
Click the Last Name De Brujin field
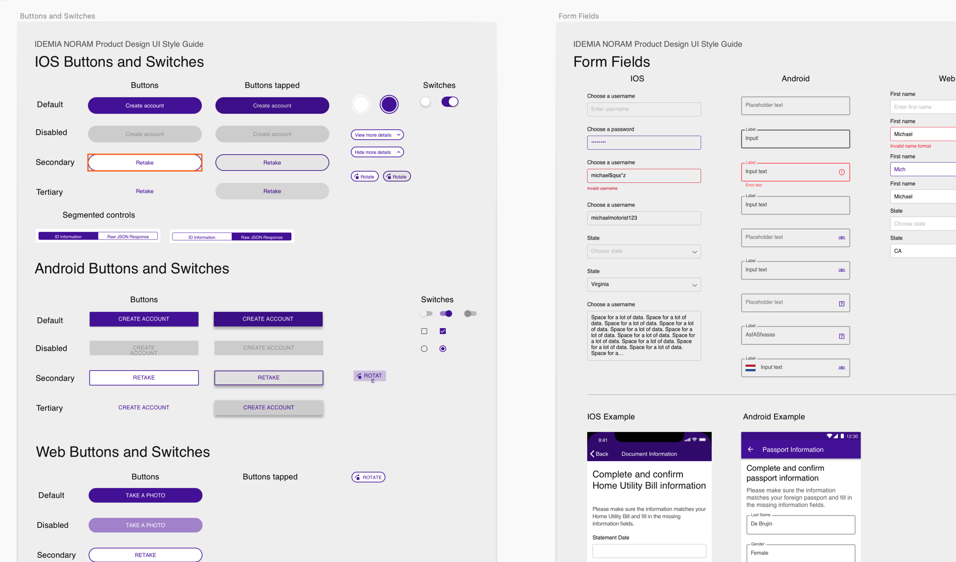[x=800, y=524]
